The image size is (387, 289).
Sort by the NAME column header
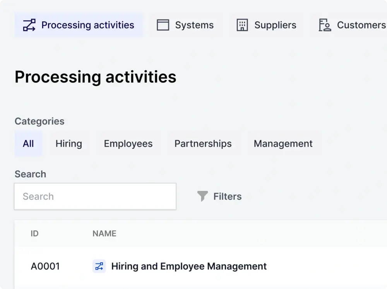tap(104, 234)
